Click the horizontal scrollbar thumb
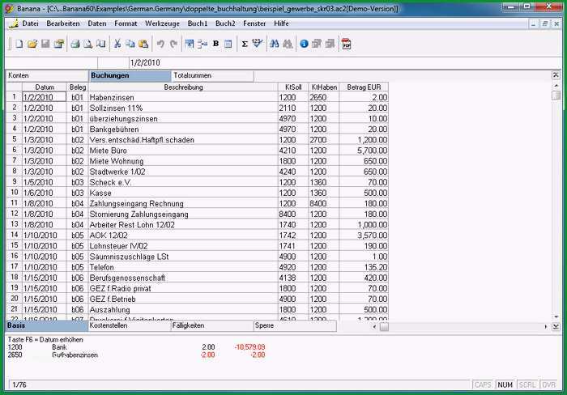 (384, 327)
